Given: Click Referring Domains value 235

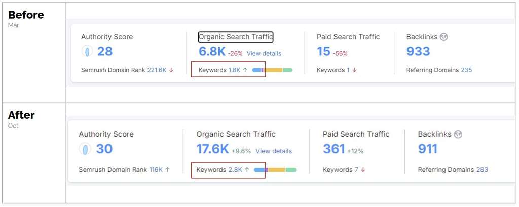Looking at the screenshot, I should [466, 70].
